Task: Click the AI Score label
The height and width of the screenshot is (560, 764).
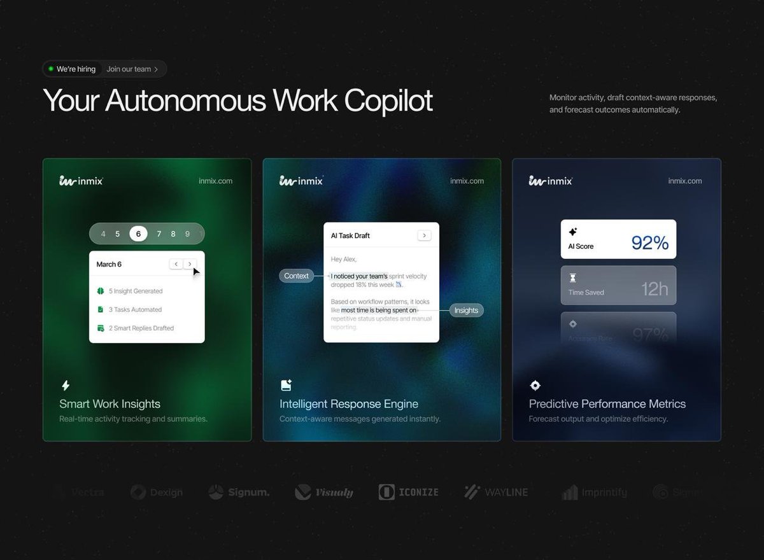Action: click(x=581, y=246)
